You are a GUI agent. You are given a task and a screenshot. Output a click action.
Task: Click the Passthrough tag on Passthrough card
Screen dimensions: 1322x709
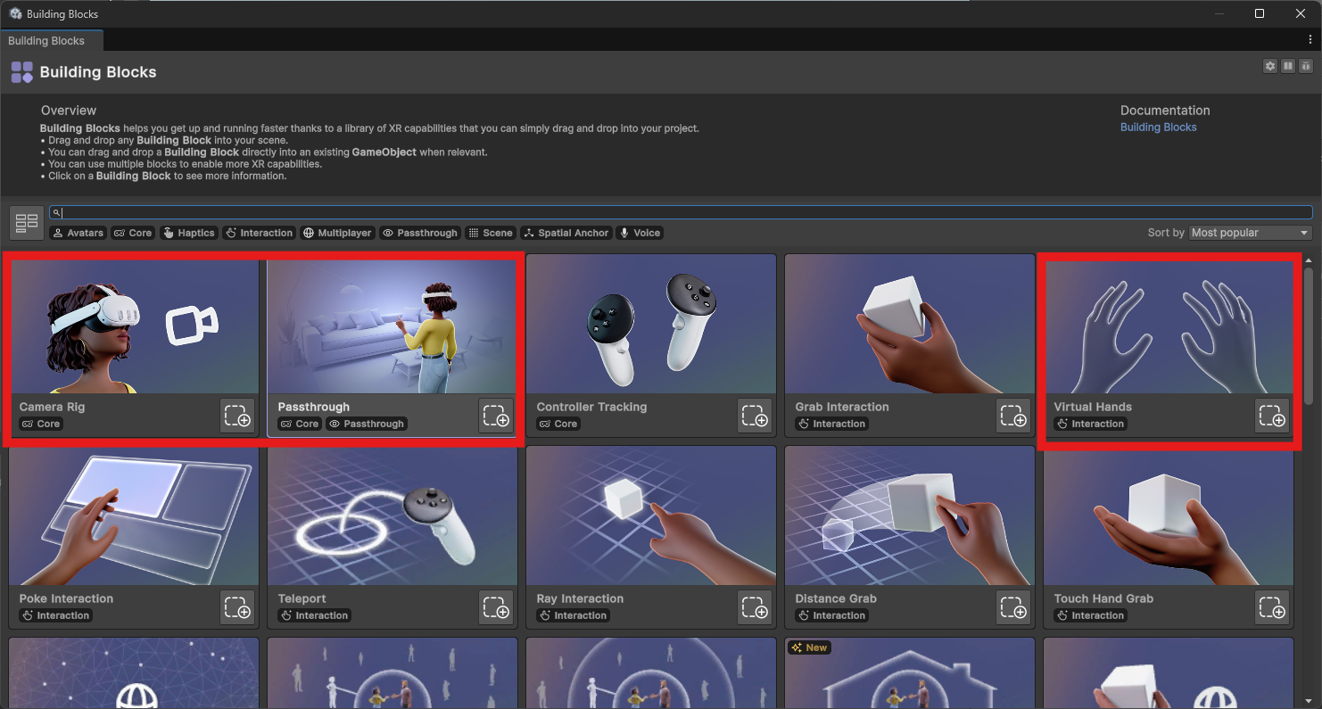[367, 424]
